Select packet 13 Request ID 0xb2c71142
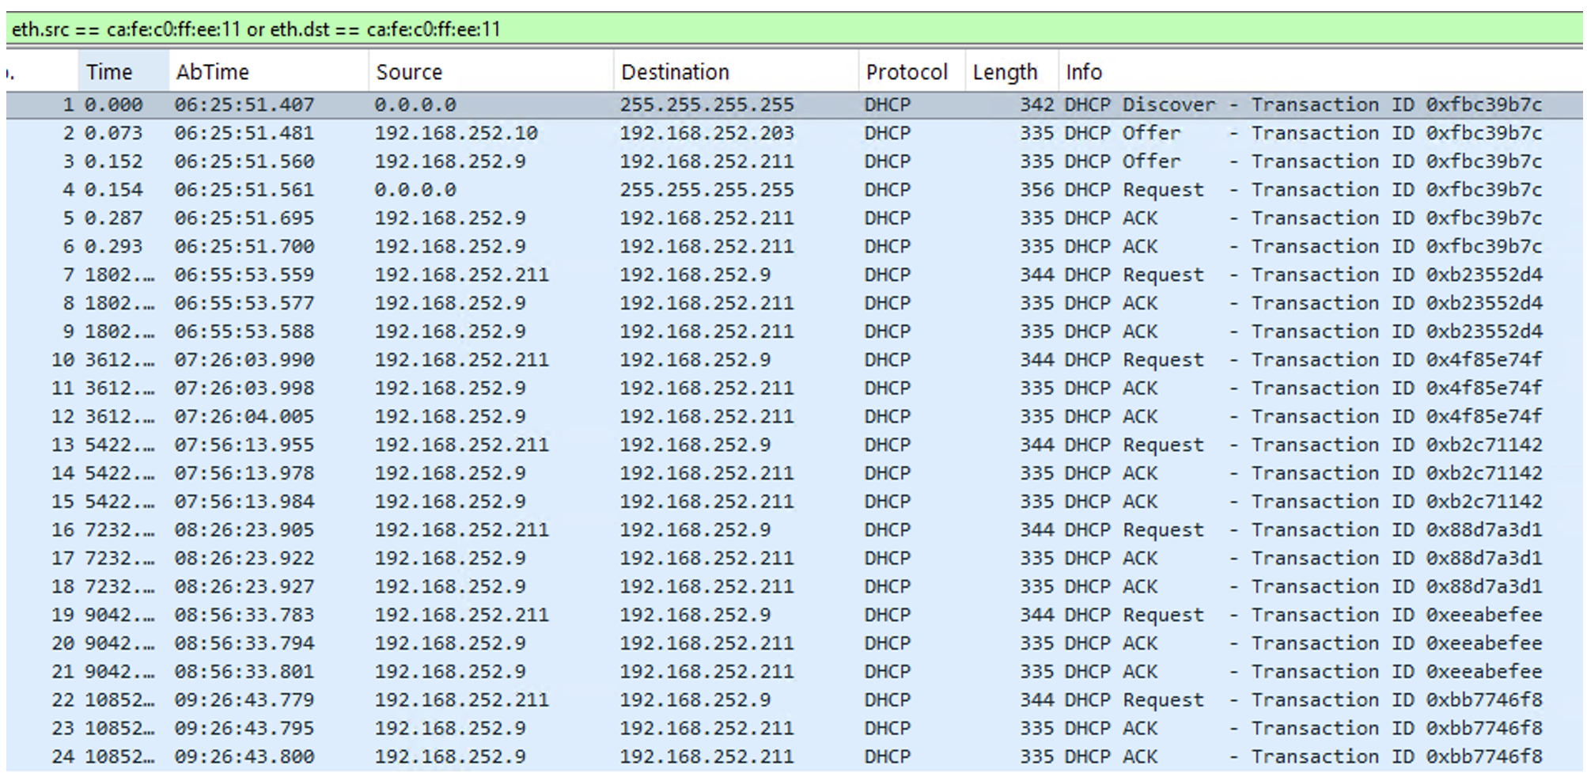Viewport: 1587px width, 777px height. tap(794, 445)
